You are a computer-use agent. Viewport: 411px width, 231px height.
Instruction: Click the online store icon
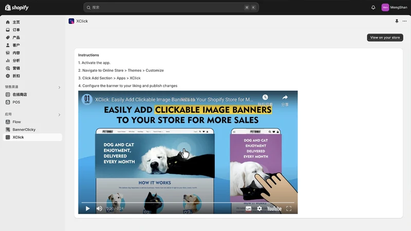pyautogui.click(x=8, y=94)
